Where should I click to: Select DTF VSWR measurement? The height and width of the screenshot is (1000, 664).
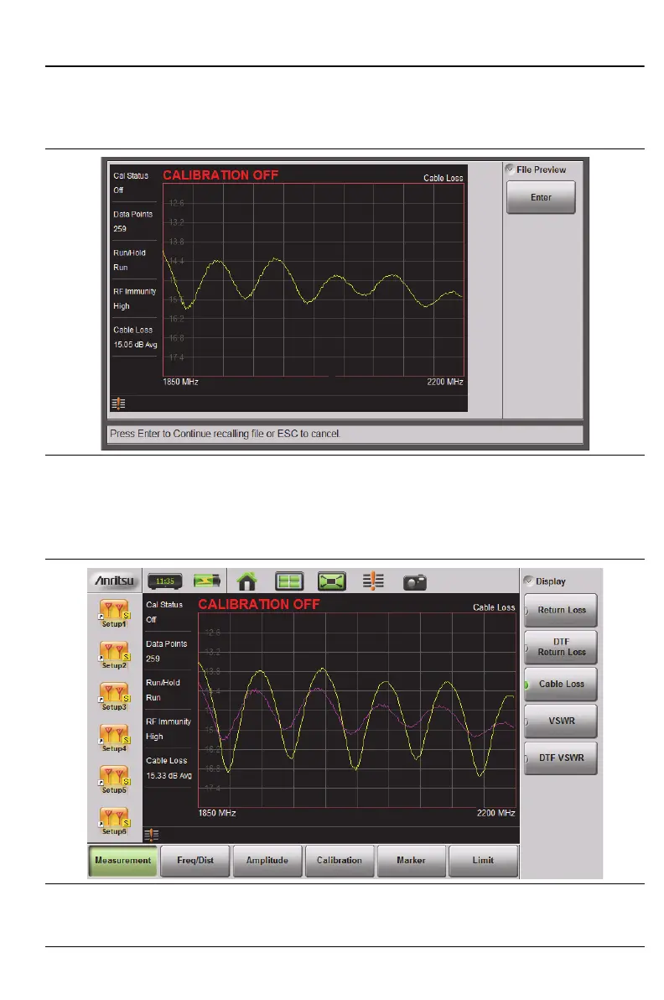click(561, 758)
